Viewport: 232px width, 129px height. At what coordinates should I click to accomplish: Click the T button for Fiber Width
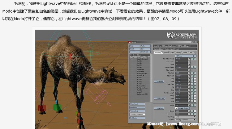click(x=195, y=76)
